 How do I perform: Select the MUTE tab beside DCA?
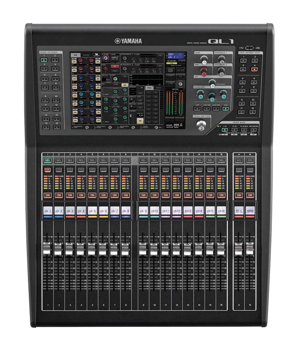158,87
